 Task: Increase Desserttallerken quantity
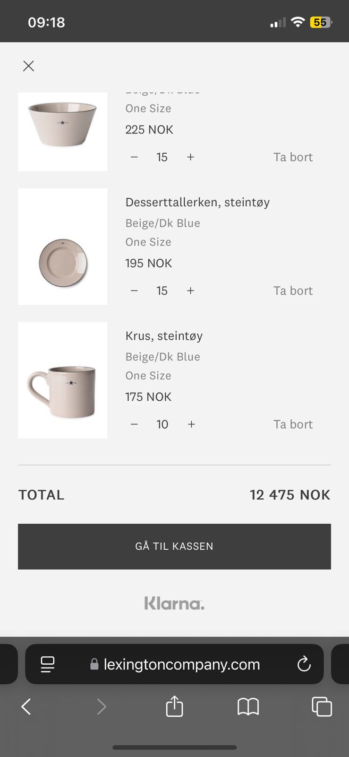coord(190,290)
